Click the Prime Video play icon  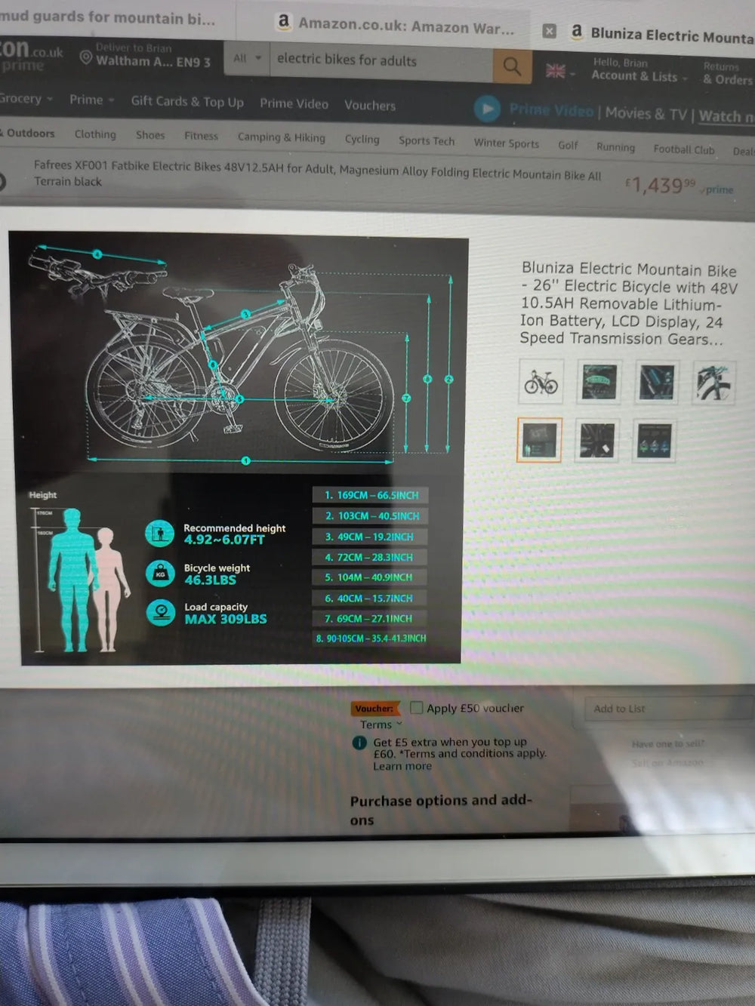(x=488, y=109)
